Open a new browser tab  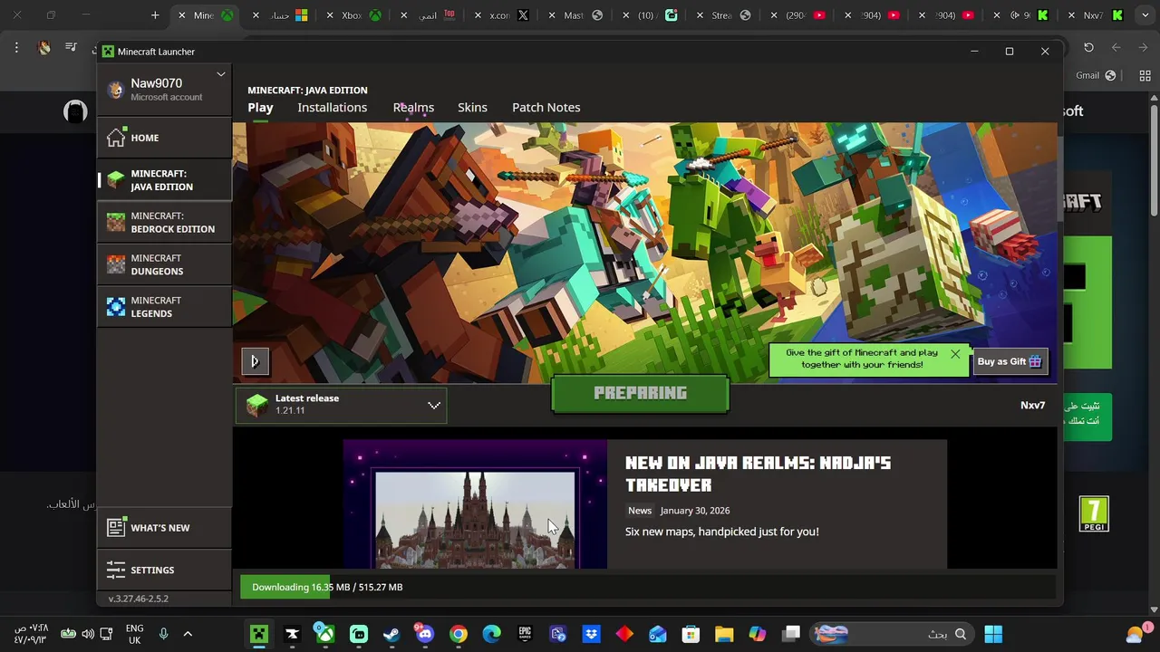(155, 15)
